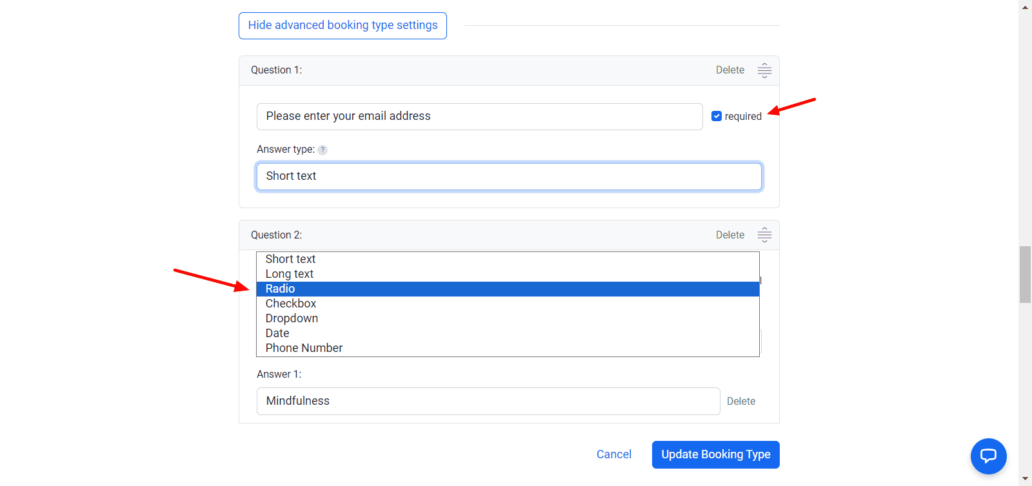The width and height of the screenshot is (1032, 486).
Task: Open the Short text answer type dropdown
Action: [509, 177]
